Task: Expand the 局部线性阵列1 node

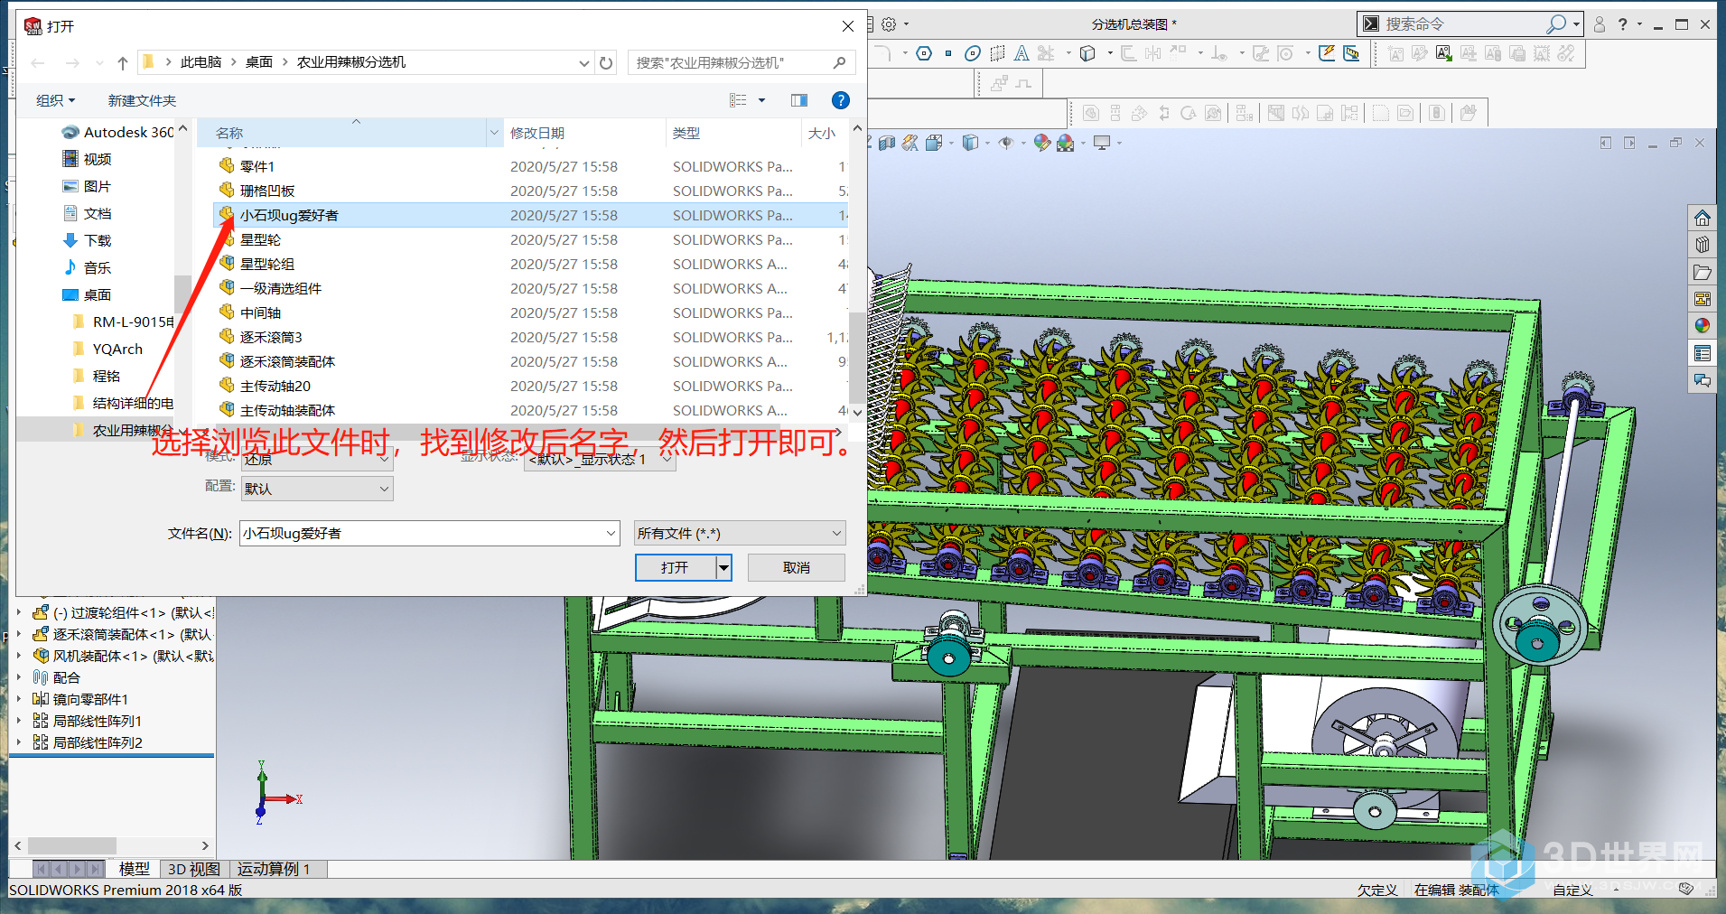Action: (x=18, y=721)
